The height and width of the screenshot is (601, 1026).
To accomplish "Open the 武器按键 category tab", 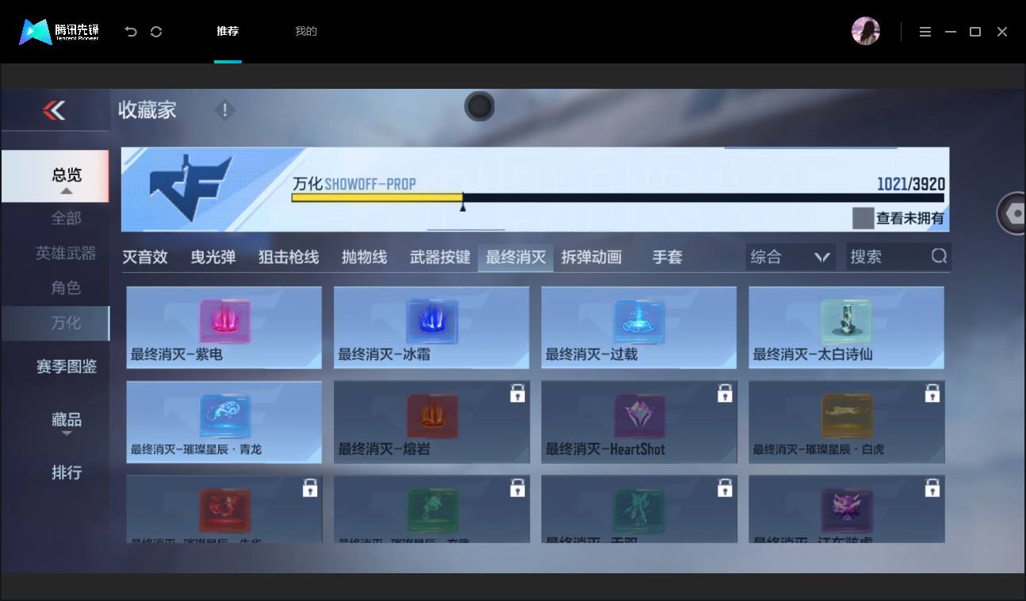I will (x=440, y=257).
